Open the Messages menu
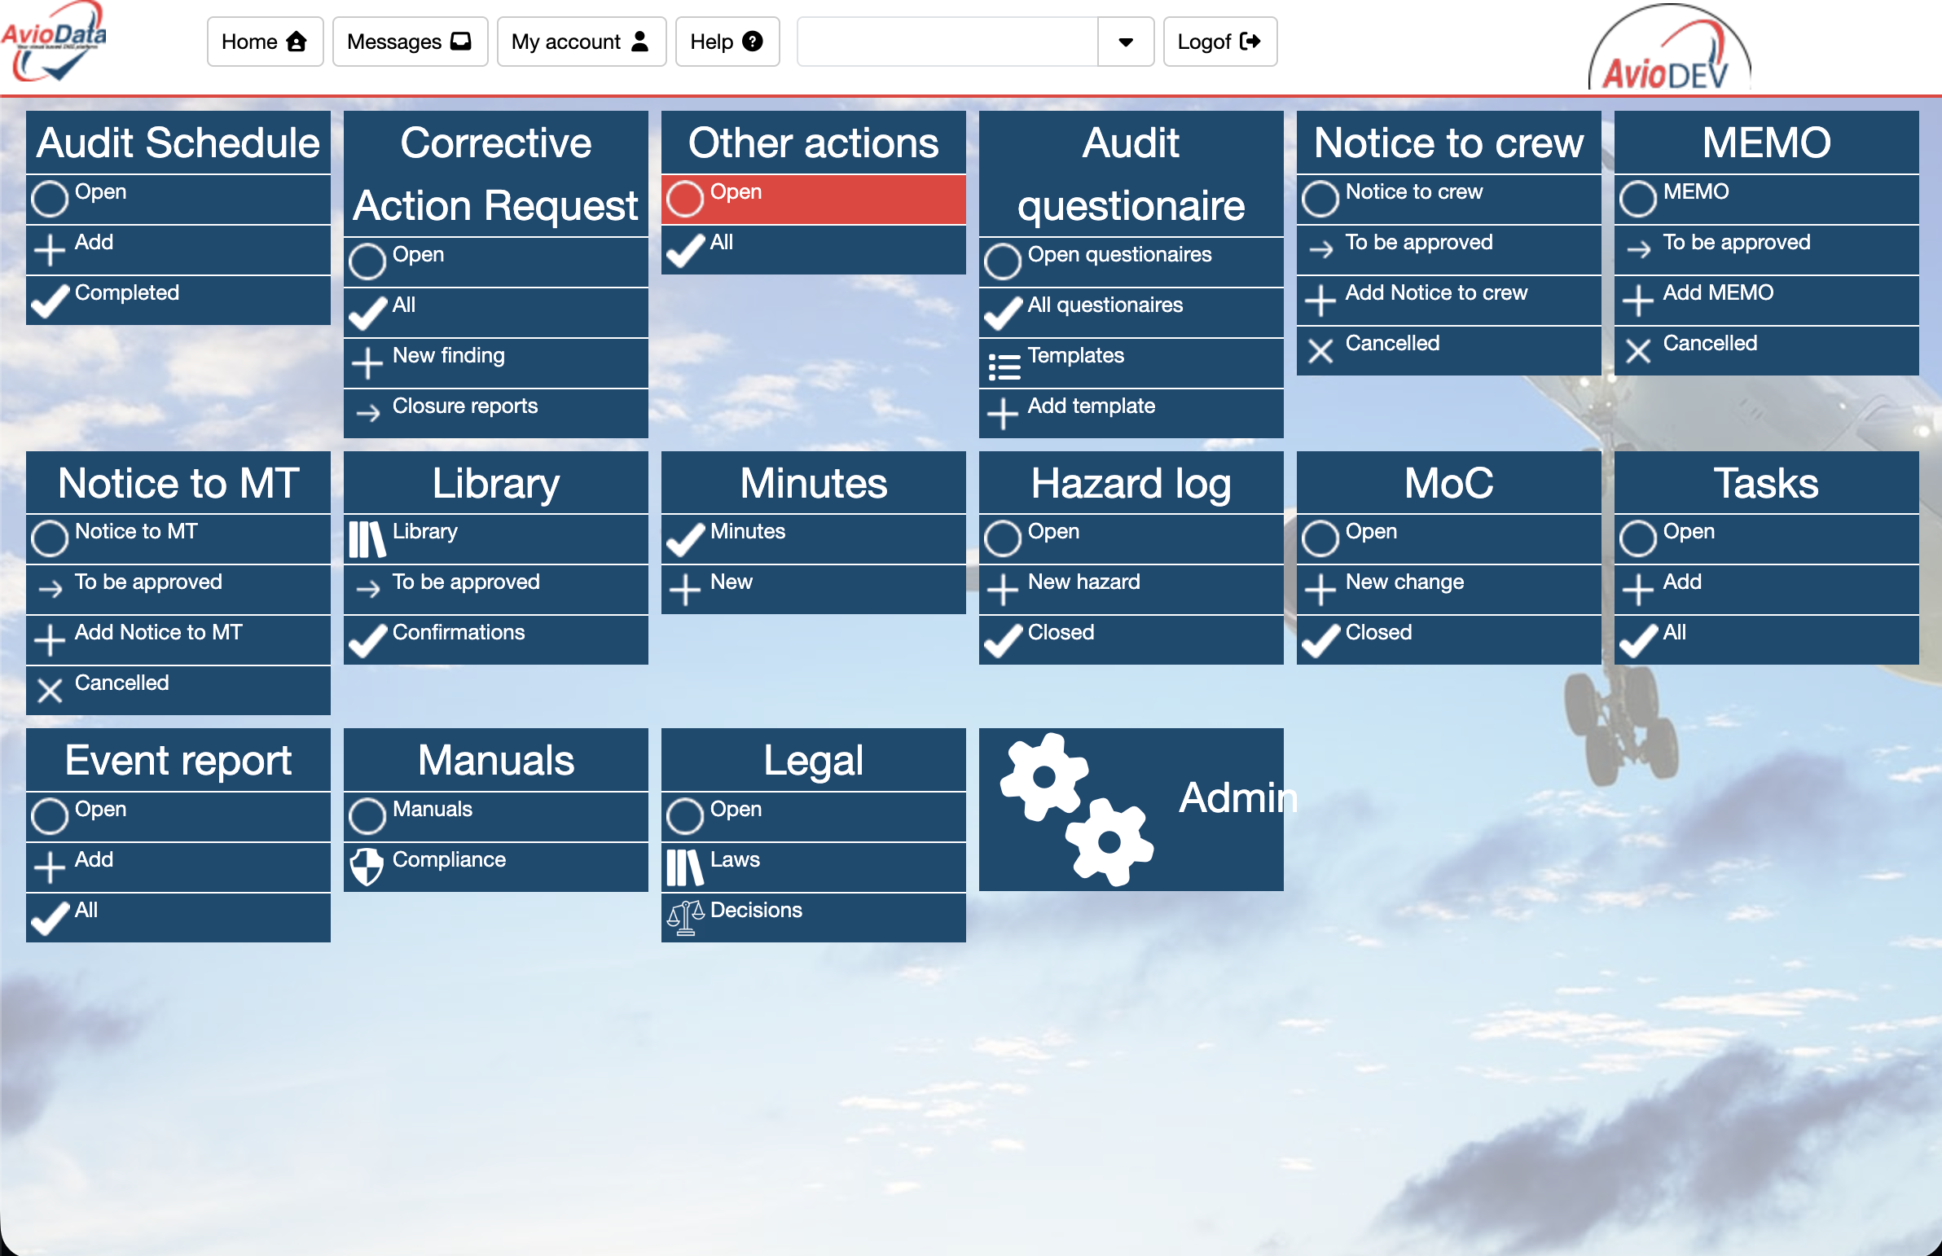 [x=410, y=42]
